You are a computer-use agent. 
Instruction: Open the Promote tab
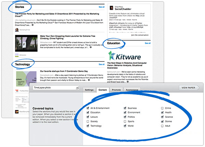116,90
